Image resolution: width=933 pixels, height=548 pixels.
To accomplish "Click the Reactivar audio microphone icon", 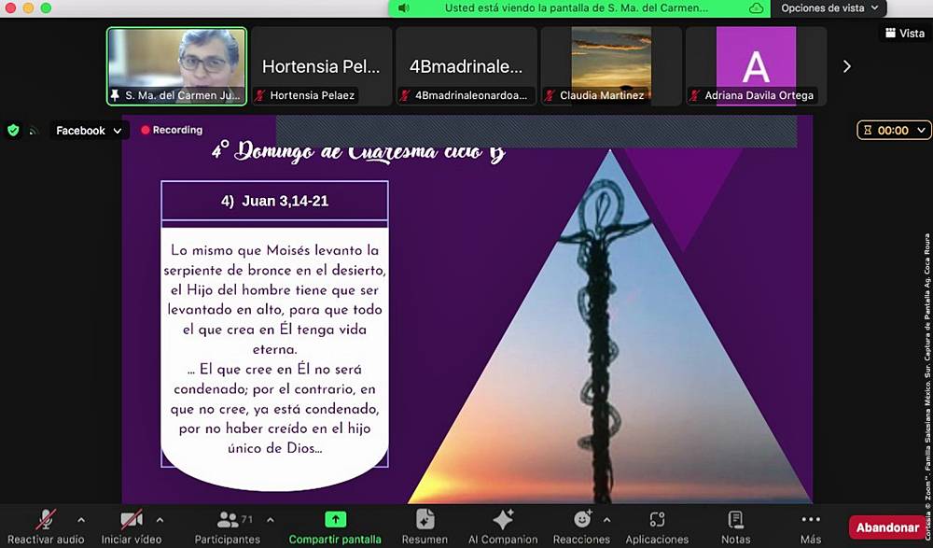I will [x=46, y=520].
